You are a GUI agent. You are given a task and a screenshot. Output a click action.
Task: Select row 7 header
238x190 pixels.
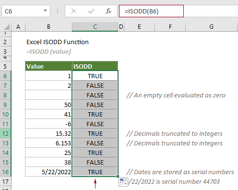pyautogui.click(x=5, y=85)
